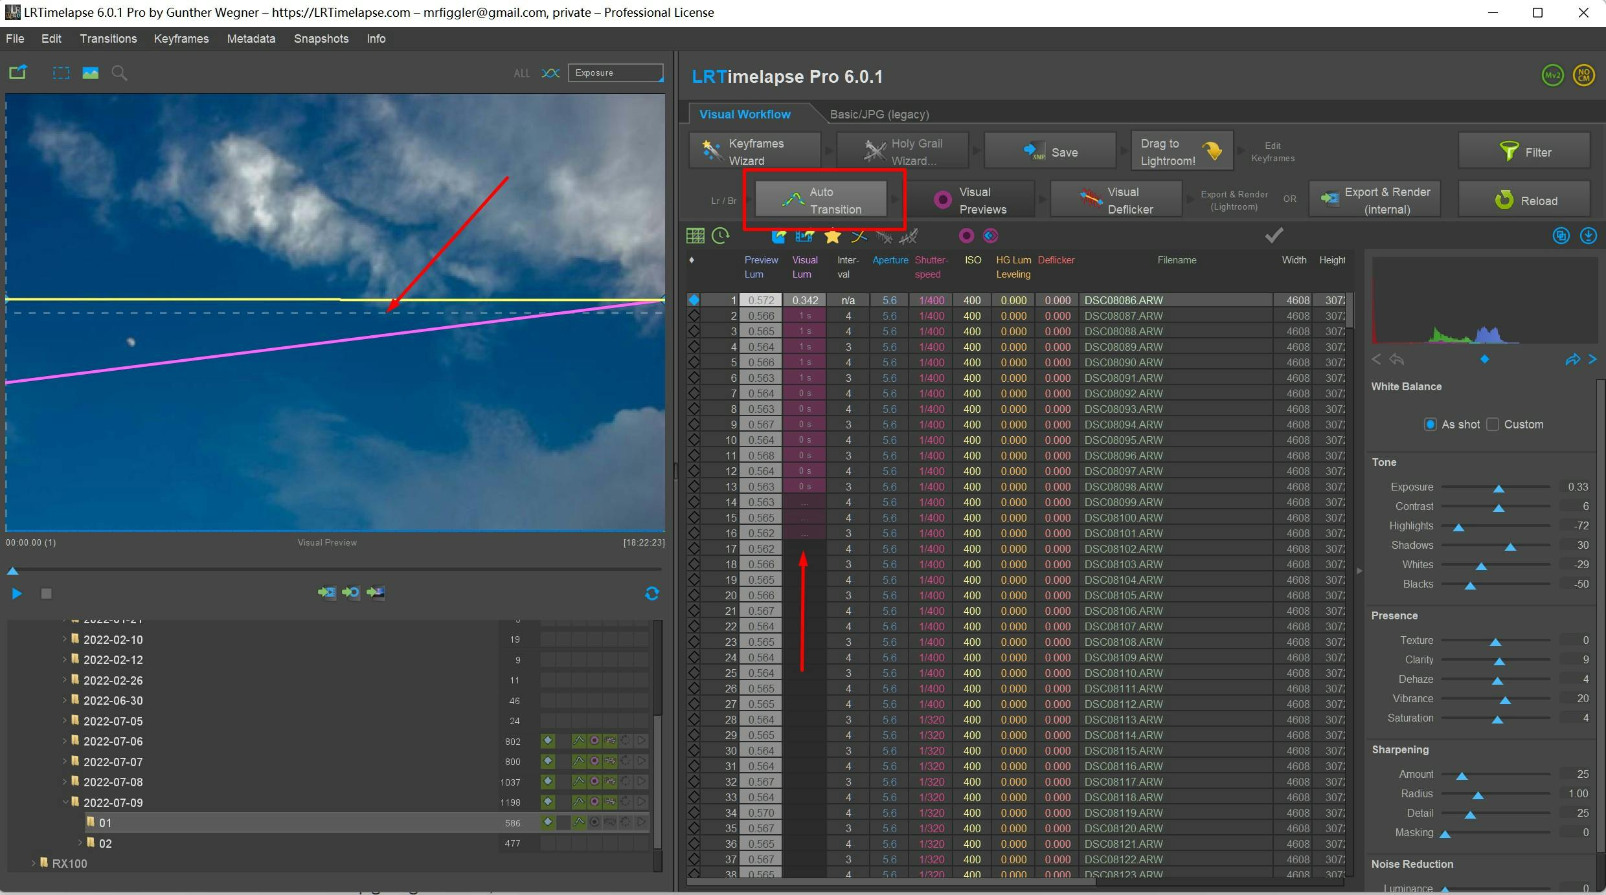Click the blue copy-settings circular icon
Viewport: 1606px width, 895px height.
(x=1561, y=236)
